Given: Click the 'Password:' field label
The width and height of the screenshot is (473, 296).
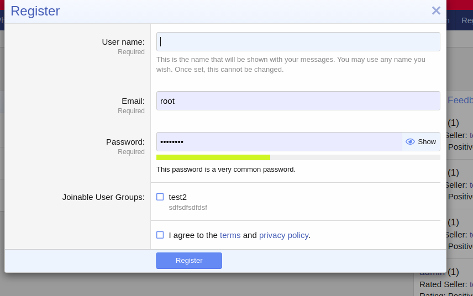Looking at the screenshot, I should [125, 142].
